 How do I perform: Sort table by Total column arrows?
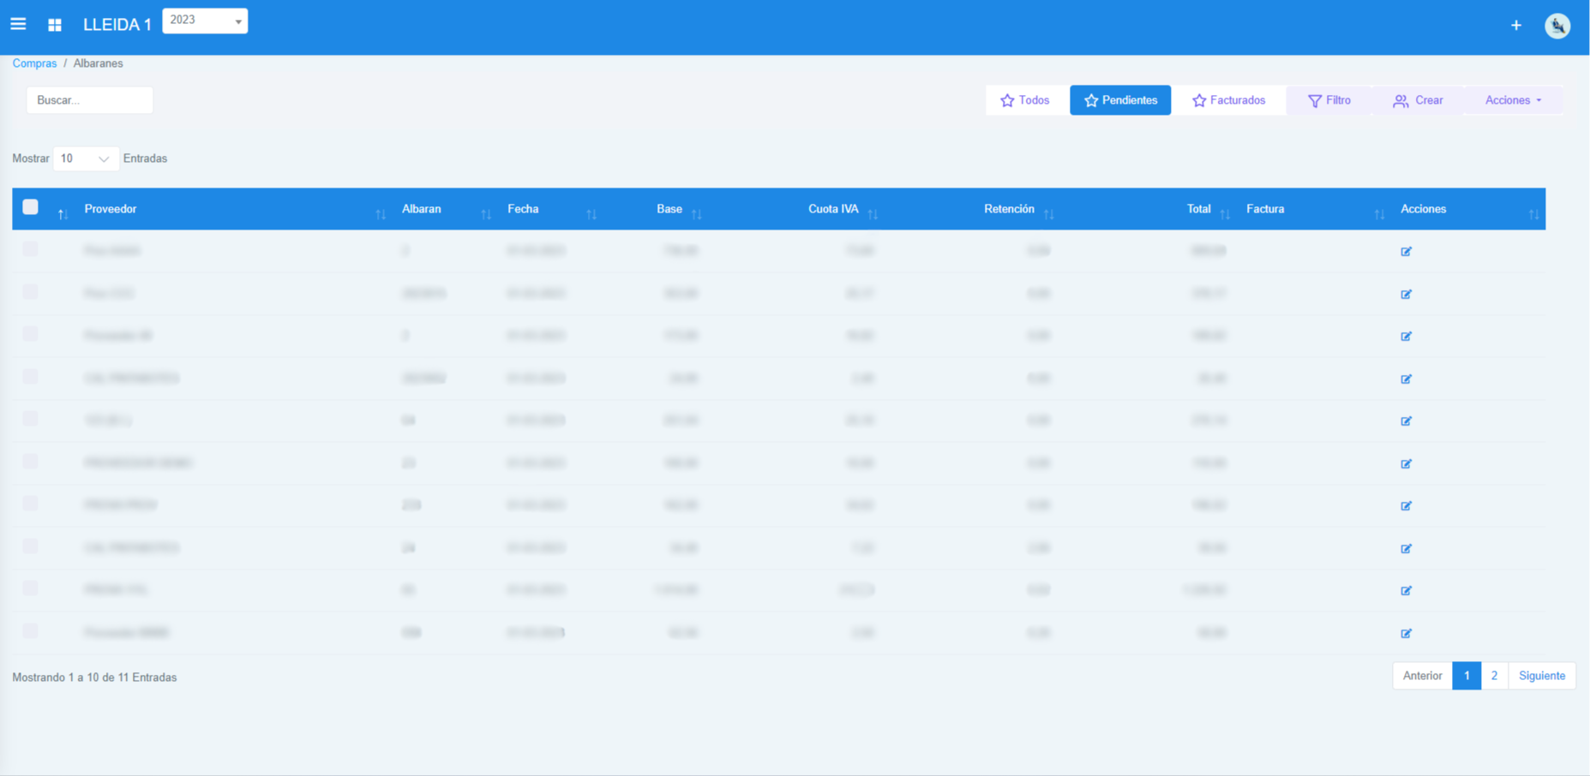(x=1225, y=214)
